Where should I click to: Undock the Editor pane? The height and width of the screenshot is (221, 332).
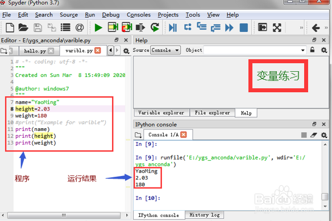click(x=117, y=40)
